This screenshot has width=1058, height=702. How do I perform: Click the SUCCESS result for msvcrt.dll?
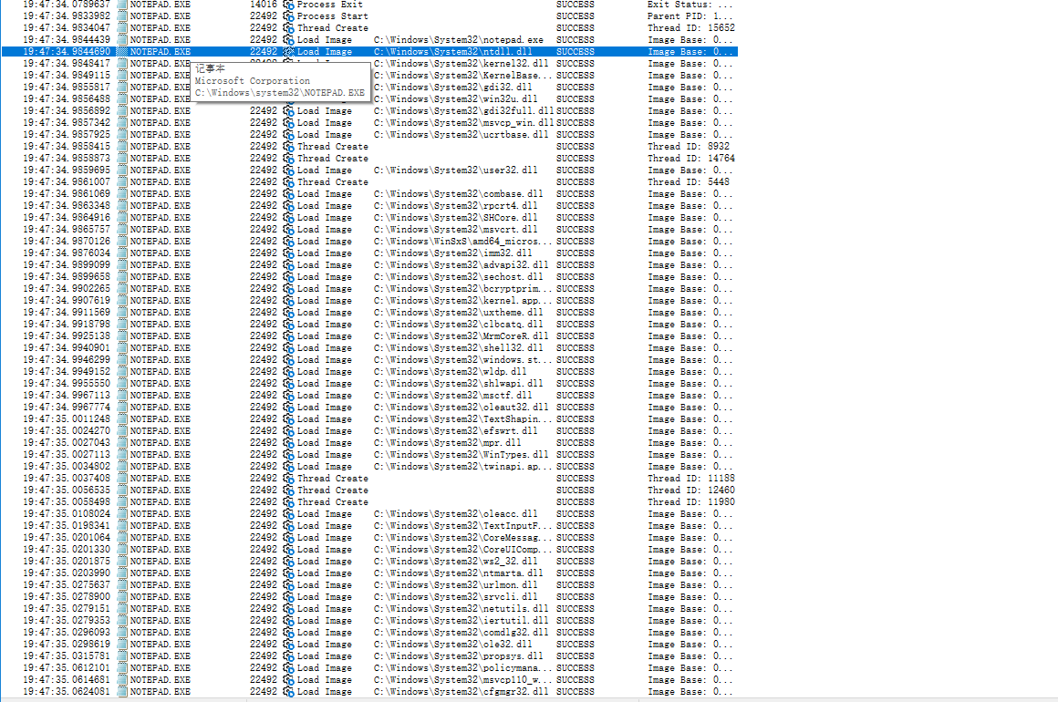pos(575,230)
